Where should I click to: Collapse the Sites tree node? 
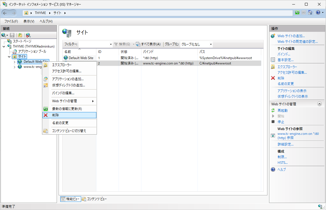tap(9, 57)
